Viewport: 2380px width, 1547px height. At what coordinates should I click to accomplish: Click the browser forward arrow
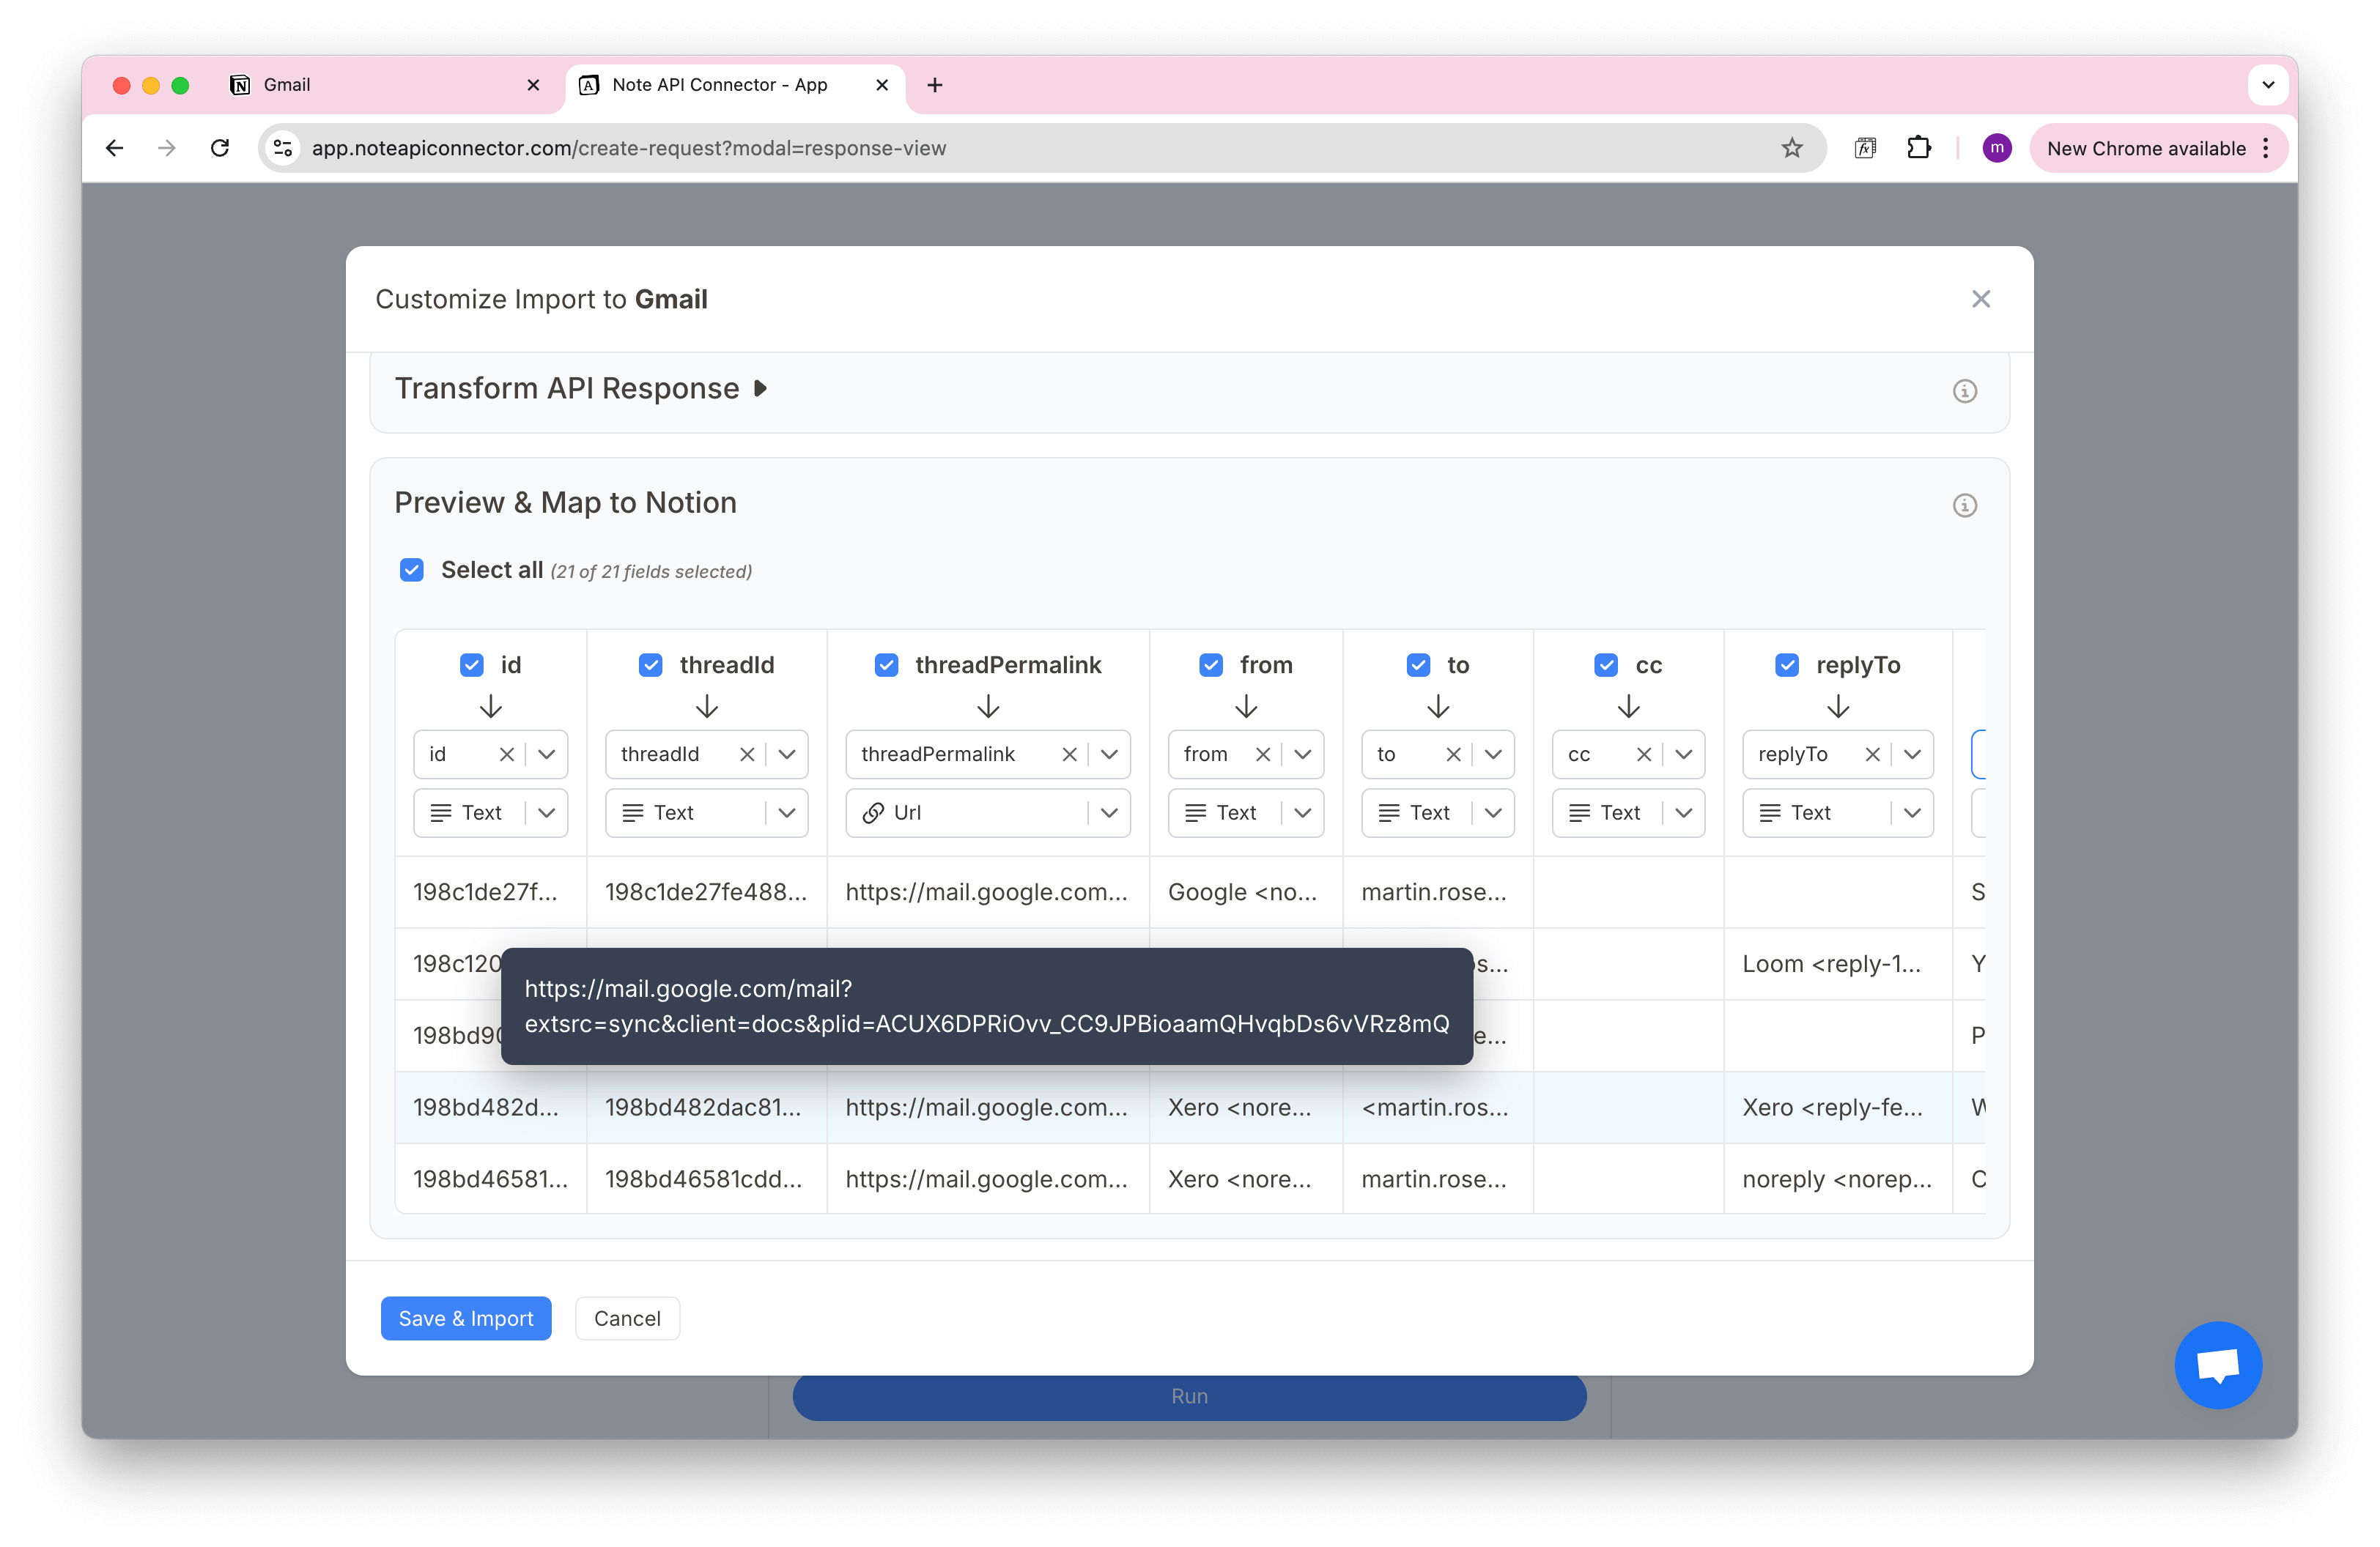coord(167,148)
